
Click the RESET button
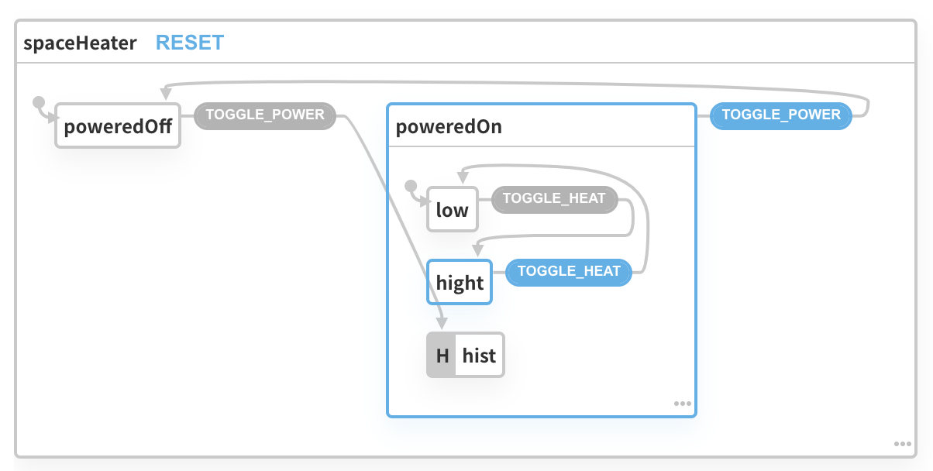190,43
